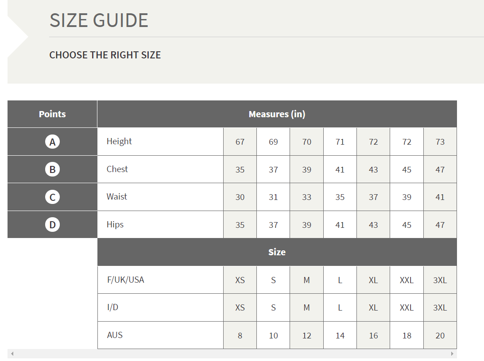This screenshot has height=361, width=484.
Task: Click the I/D size row label
Action: [112, 307]
